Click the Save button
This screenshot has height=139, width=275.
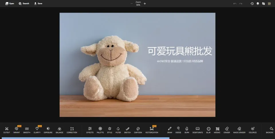click(38, 4)
